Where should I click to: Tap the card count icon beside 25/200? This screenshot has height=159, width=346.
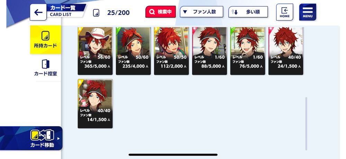pos(96,12)
